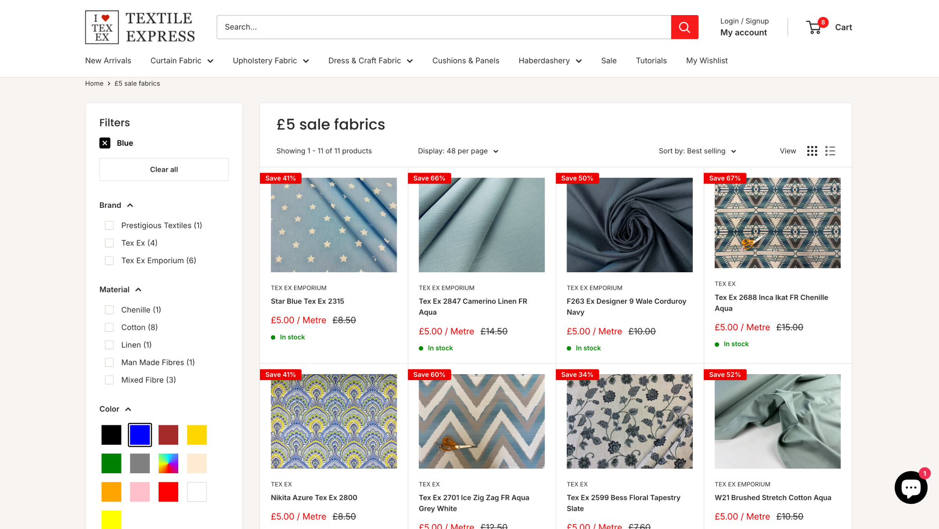Focus the Search input field
939x529 pixels.
pos(444,27)
